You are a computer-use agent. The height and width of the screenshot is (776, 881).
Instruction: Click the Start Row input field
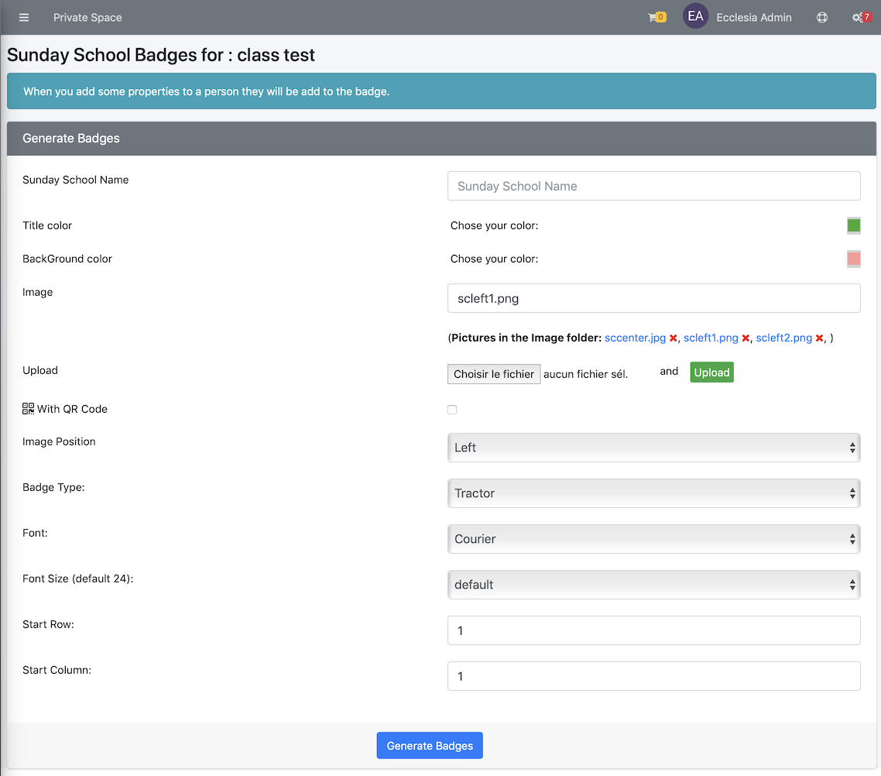653,630
